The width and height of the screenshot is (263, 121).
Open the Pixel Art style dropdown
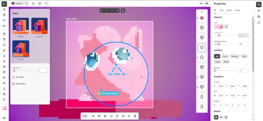(x=19, y=3)
